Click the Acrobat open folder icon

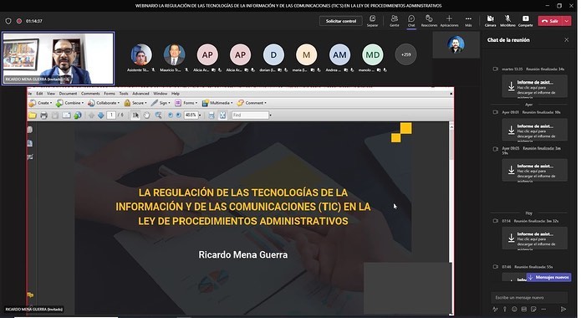(33, 115)
